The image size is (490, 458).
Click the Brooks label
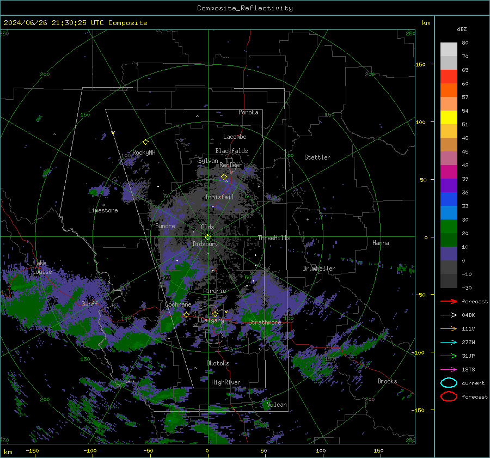coord(387,381)
